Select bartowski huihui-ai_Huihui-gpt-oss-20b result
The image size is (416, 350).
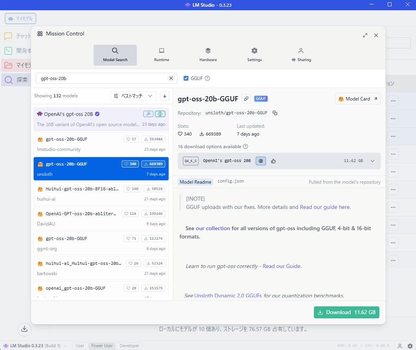click(x=101, y=268)
